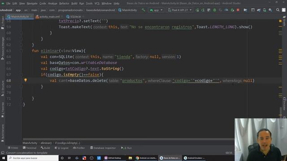The image size is (287, 161).
Task: Open the TODO tool window
Action: click(x=13, y=148)
